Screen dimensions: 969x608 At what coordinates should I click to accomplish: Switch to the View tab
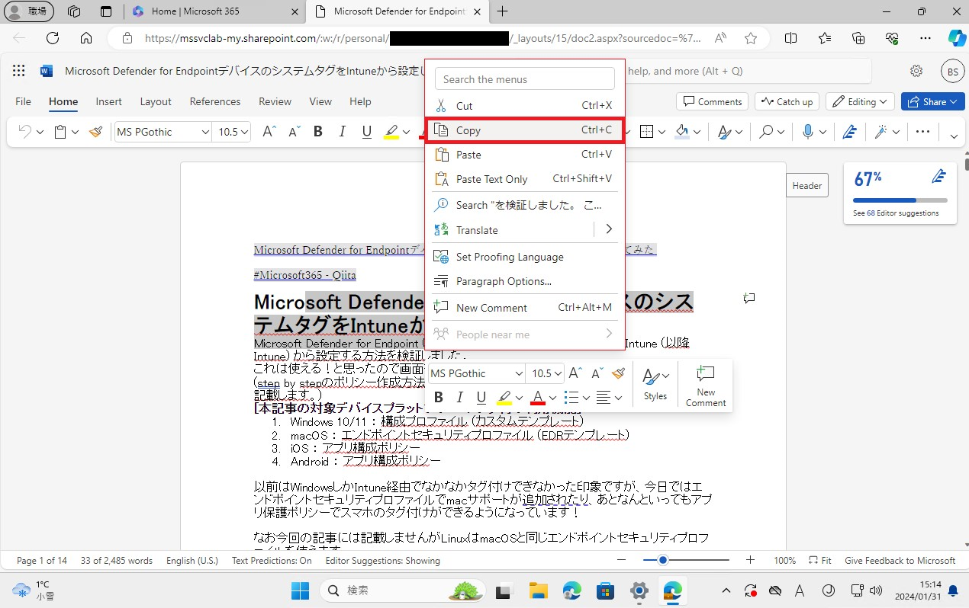click(320, 101)
